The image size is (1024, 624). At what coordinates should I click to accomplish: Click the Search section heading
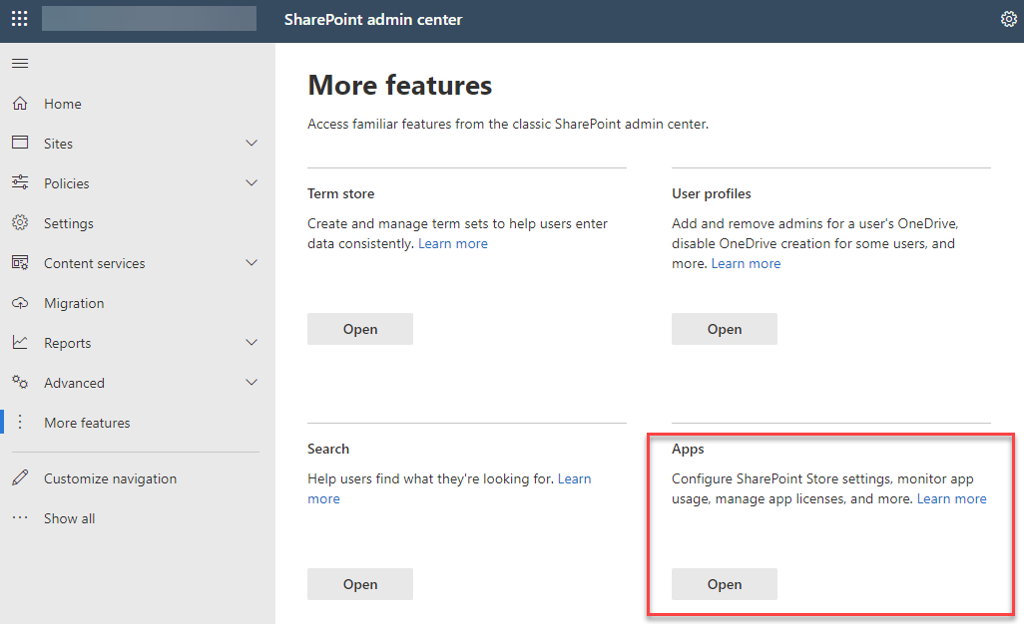click(327, 449)
